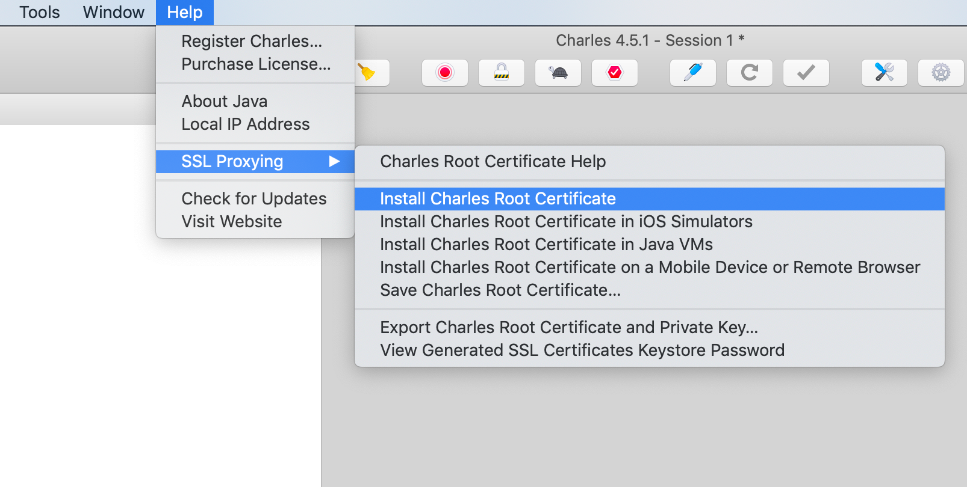Choose Install Charles Root Certificate
The image size is (967, 487).
click(650, 198)
